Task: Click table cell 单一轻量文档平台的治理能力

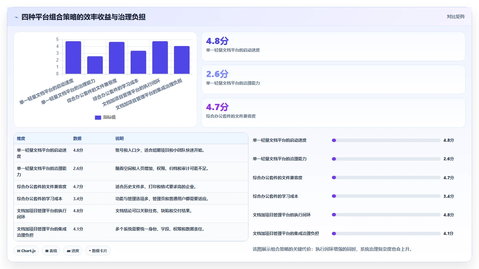Action: point(42,172)
